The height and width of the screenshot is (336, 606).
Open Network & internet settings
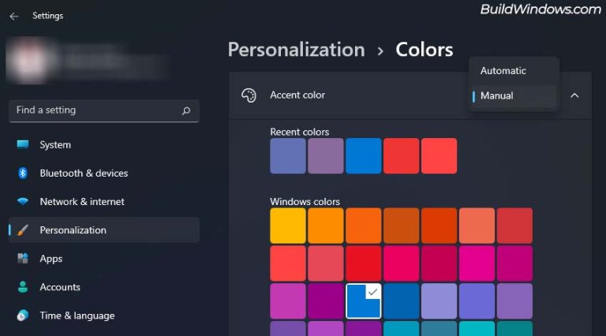(x=103, y=201)
